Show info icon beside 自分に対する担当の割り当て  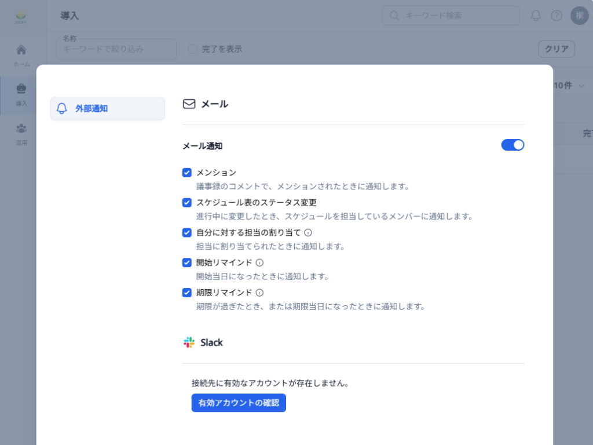click(308, 233)
